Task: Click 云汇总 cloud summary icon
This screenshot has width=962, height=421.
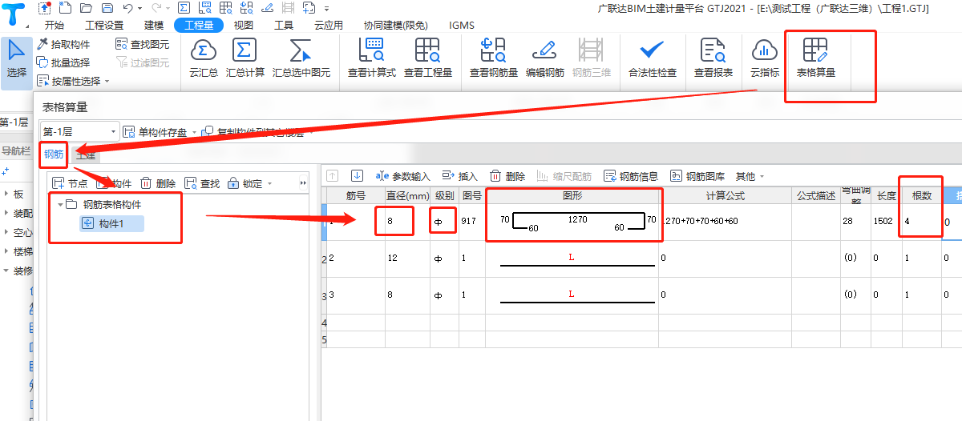Action: point(203,58)
